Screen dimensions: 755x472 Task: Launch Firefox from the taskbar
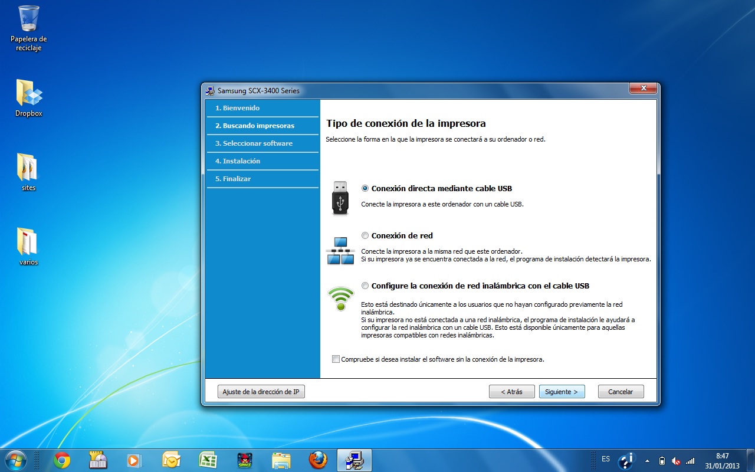click(x=318, y=460)
